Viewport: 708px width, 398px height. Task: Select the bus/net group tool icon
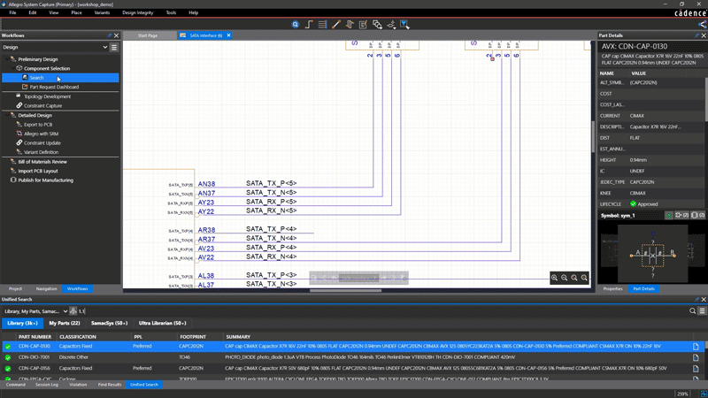pyautogui.click(x=322, y=25)
